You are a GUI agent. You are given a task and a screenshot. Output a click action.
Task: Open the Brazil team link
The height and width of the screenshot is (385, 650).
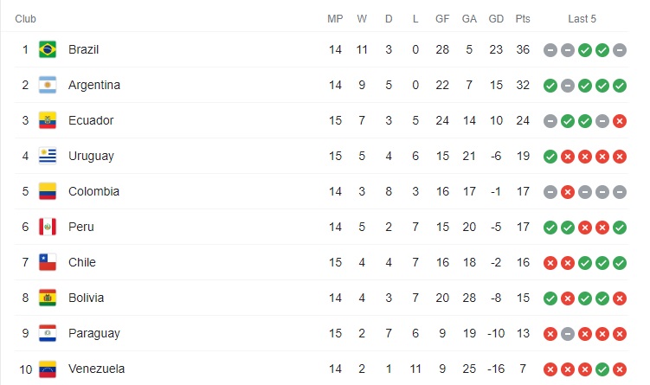click(84, 50)
